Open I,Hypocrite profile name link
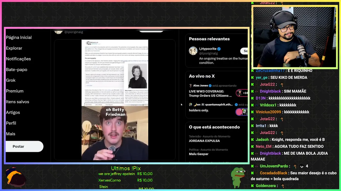This screenshot has width=341, height=191. pyautogui.click(x=208, y=49)
